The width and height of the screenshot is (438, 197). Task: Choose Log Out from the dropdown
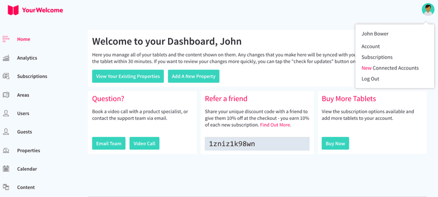click(370, 79)
